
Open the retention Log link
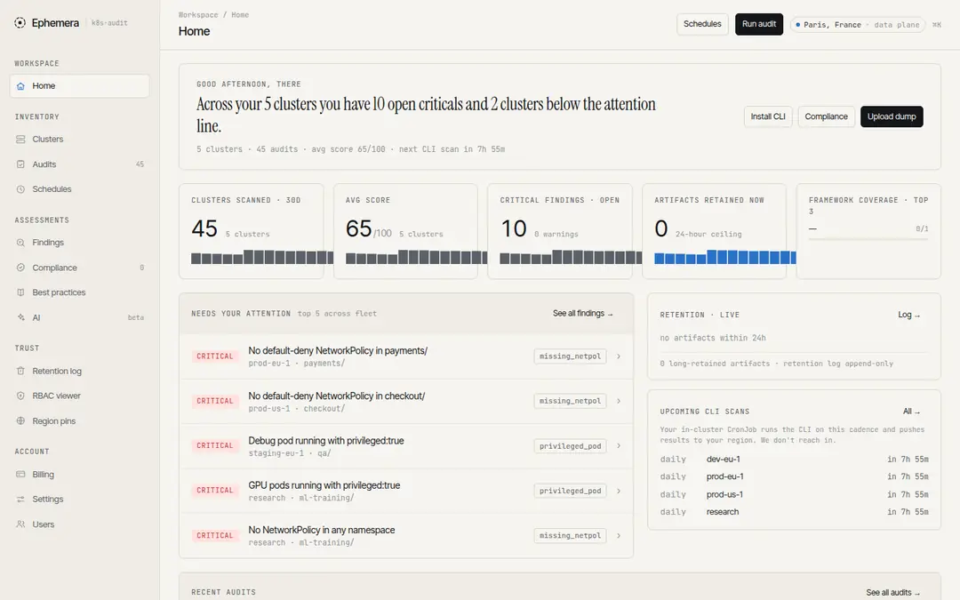909,315
